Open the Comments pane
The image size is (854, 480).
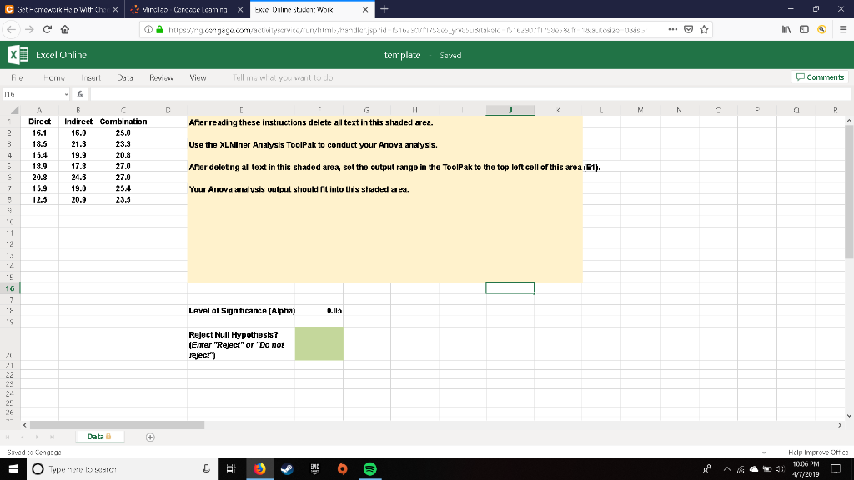pos(820,76)
